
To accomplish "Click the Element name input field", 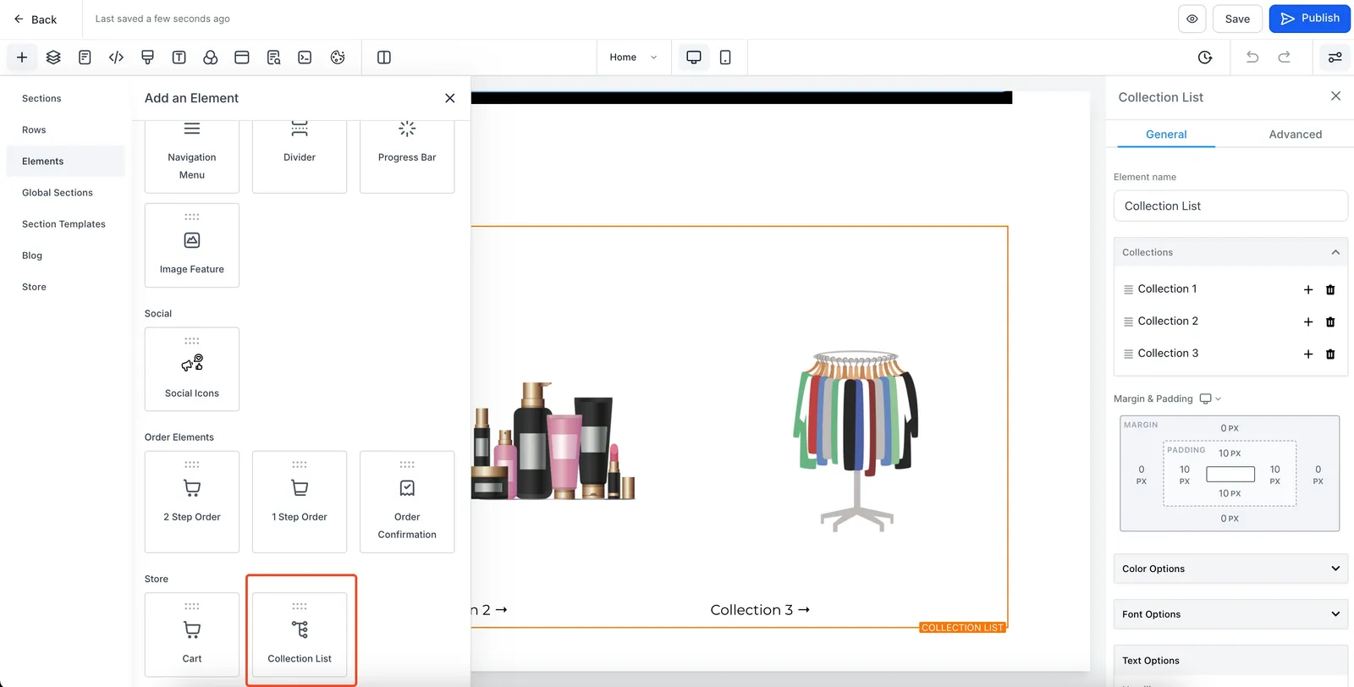I will 1230,206.
